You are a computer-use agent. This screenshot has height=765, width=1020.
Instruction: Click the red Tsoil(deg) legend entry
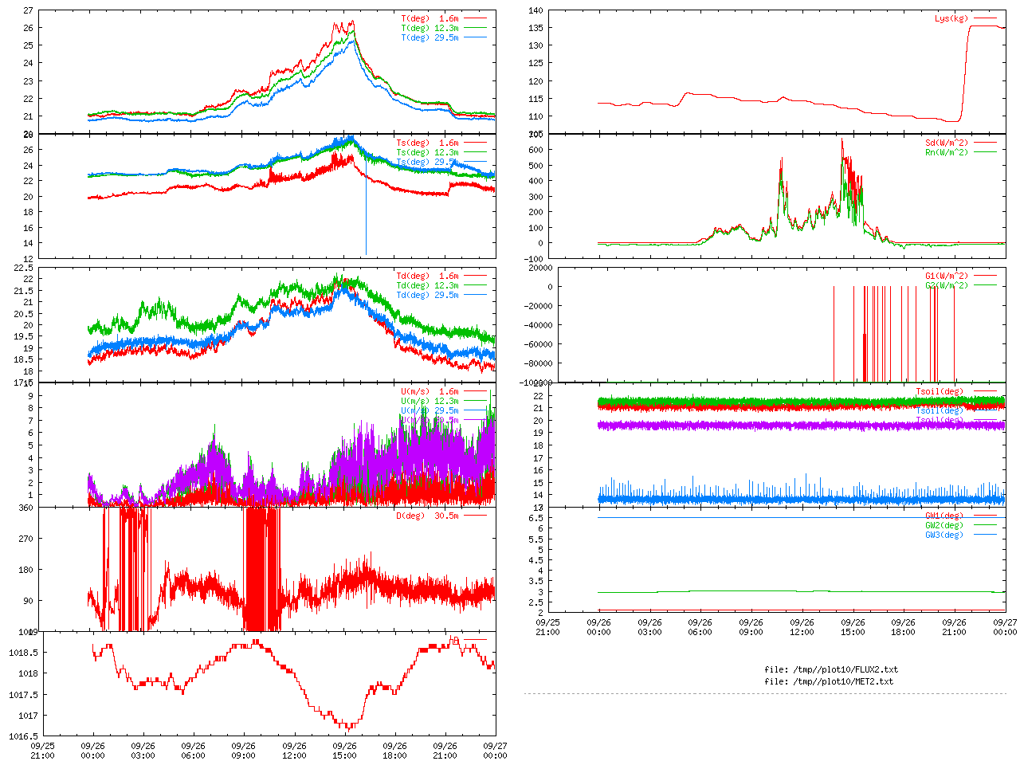click(x=940, y=391)
